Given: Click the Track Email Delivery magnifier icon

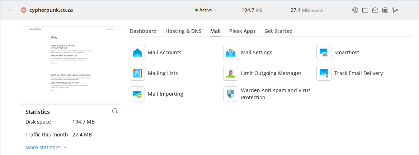Looking at the screenshot, I should pos(324,73).
